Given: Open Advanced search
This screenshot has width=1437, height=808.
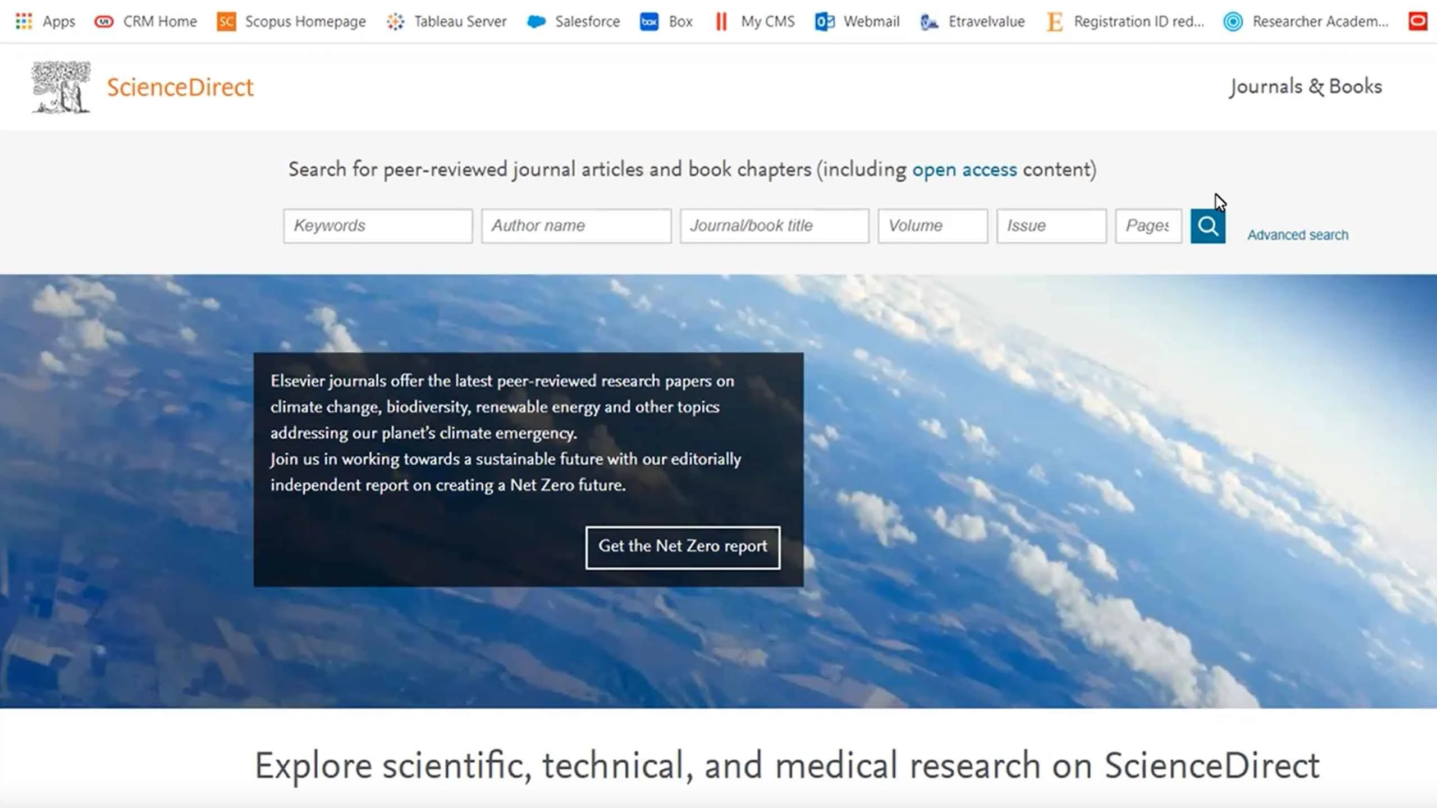Looking at the screenshot, I should coord(1297,235).
